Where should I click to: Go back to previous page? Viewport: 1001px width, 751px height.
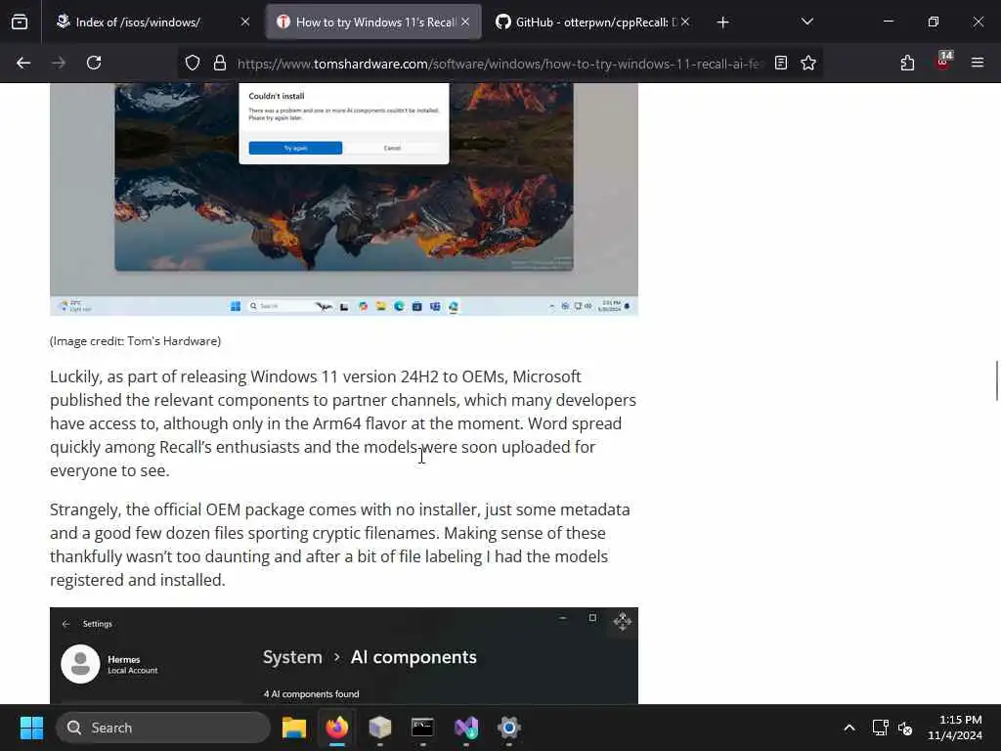[23, 63]
